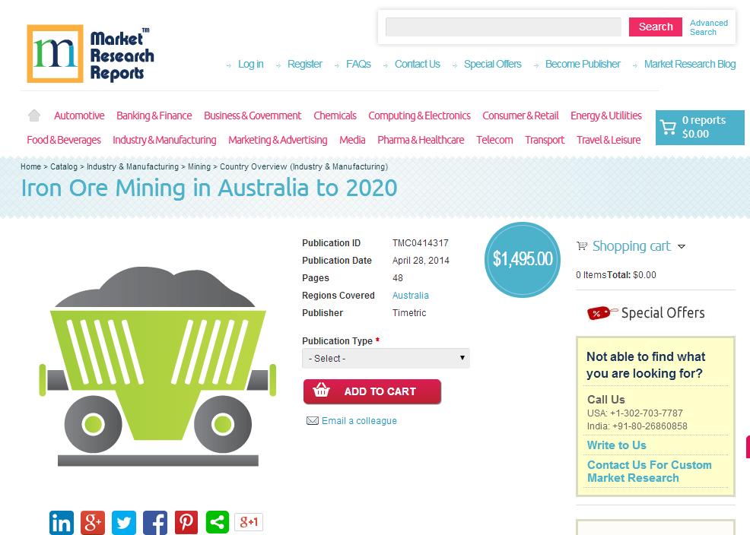Click ADD TO CART button

(x=372, y=391)
